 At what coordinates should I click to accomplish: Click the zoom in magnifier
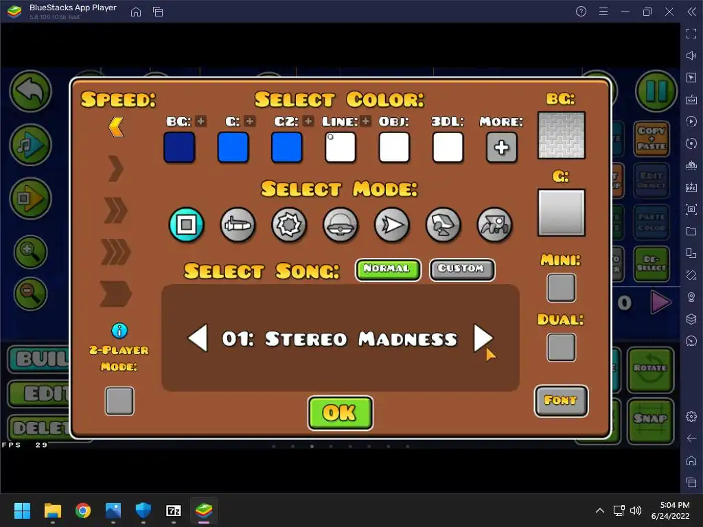pyautogui.click(x=30, y=253)
